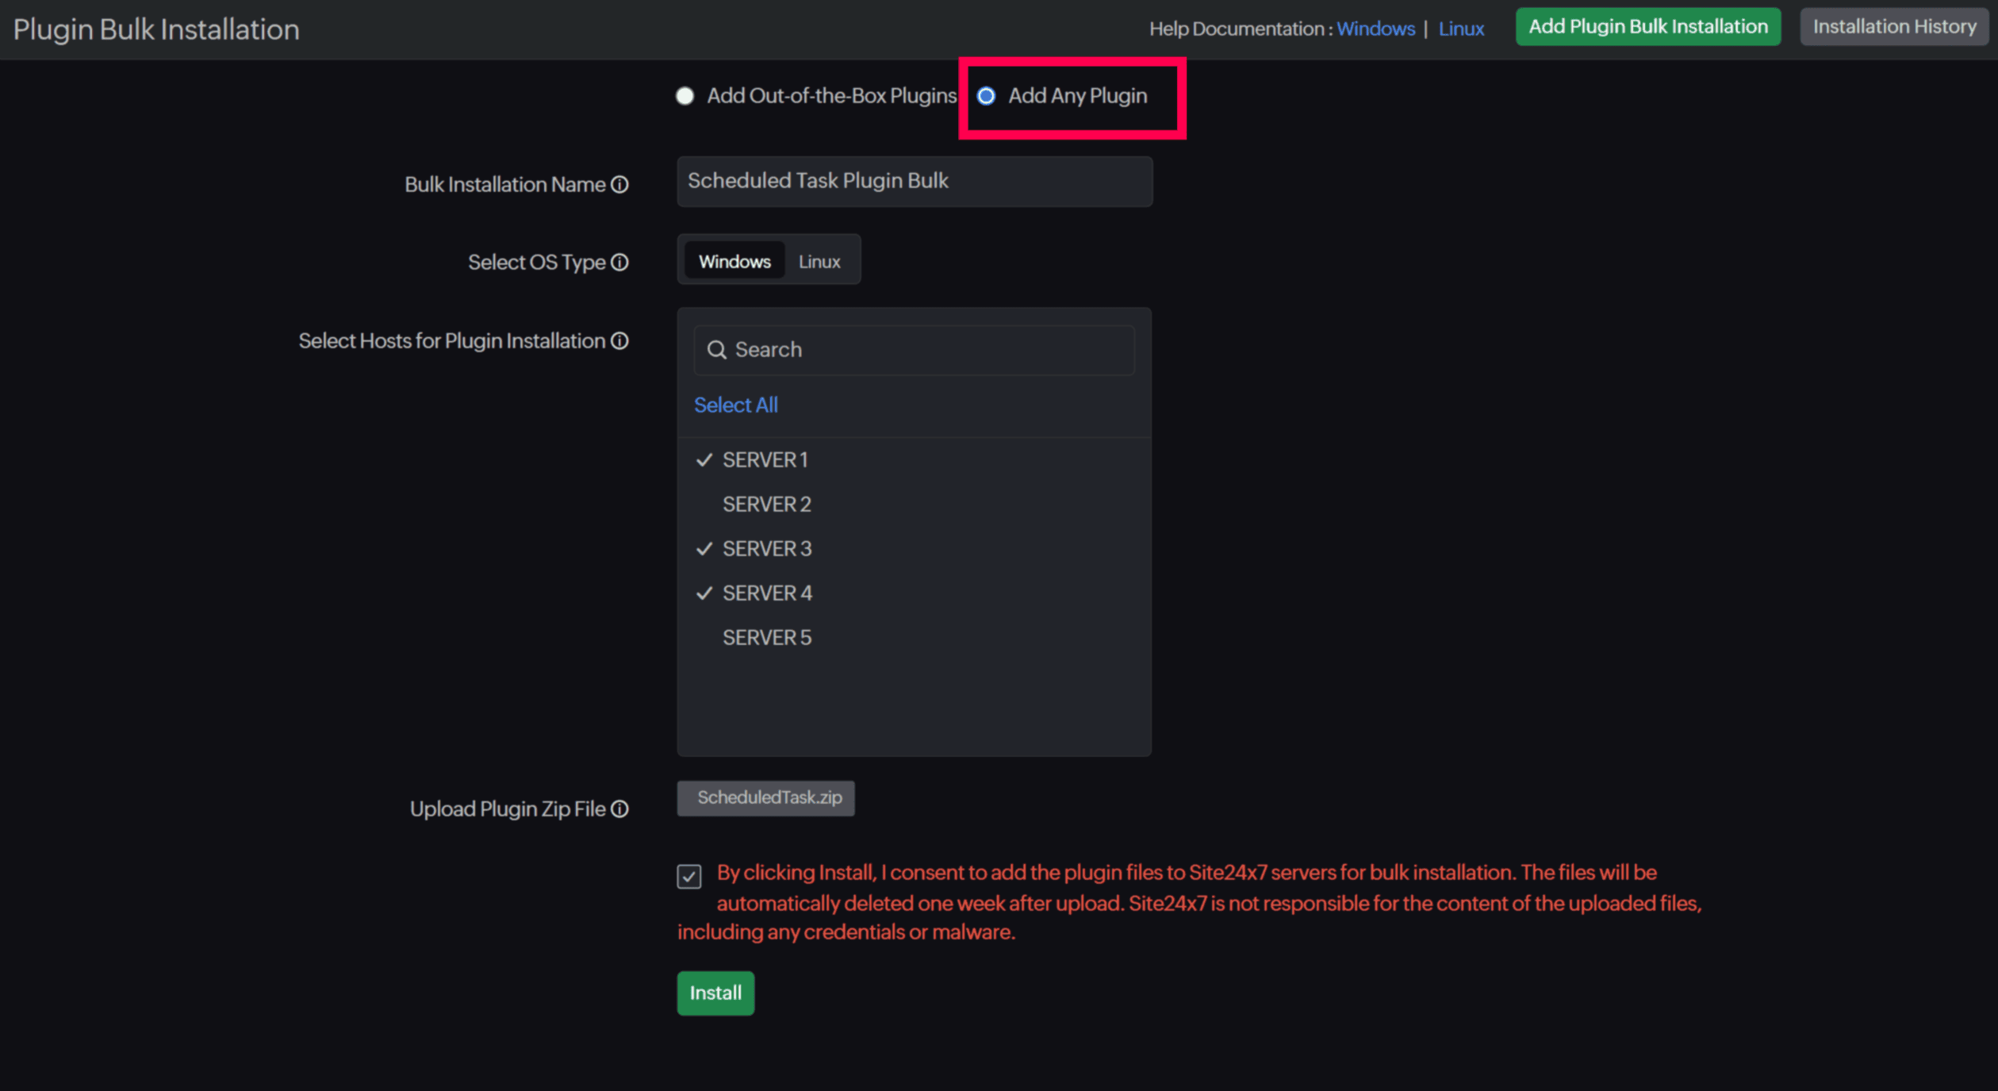Screen dimensions: 1998x1091
Task: Select the Add Any Plugin radio button
Action: (986, 96)
